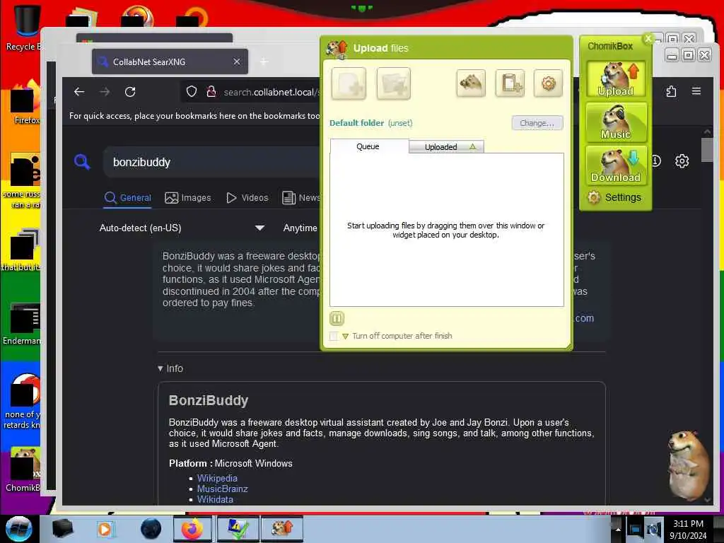Show hidden tray icons arrow
The width and height of the screenshot is (724, 543).
click(x=618, y=529)
